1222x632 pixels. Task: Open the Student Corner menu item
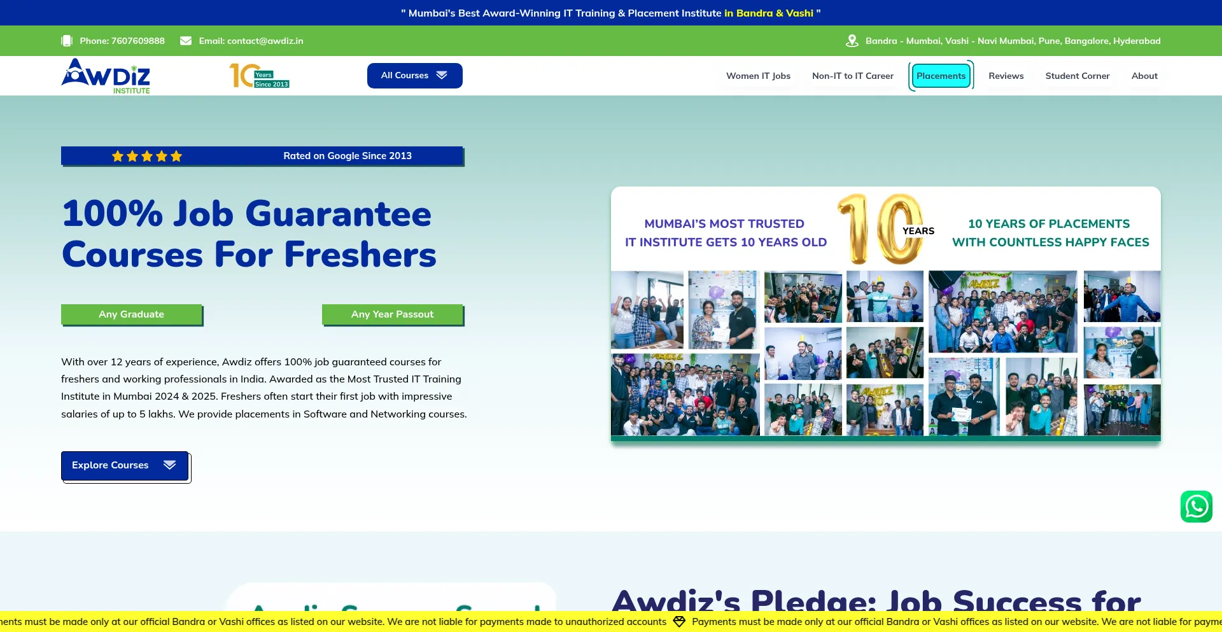pos(1078,76)
